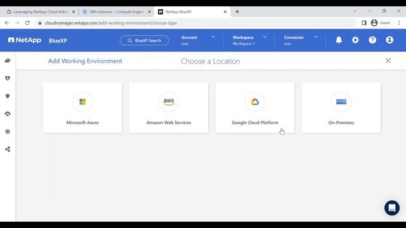The height and width of the screenshot is (228, 406).
Task: Choose the Amazon Web Services card label
Action: point(169,122)
